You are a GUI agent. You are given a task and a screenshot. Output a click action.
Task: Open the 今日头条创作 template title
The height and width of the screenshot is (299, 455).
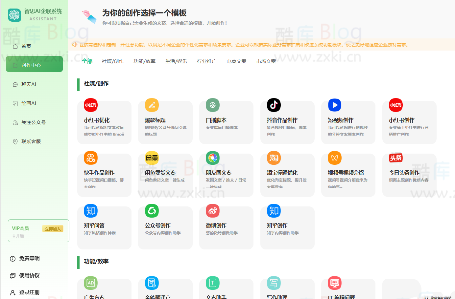404,173
